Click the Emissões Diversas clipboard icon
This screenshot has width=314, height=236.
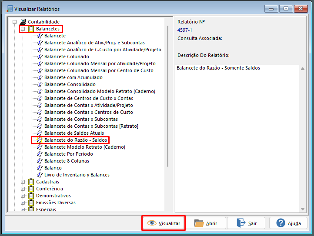[x=31, y=203]
